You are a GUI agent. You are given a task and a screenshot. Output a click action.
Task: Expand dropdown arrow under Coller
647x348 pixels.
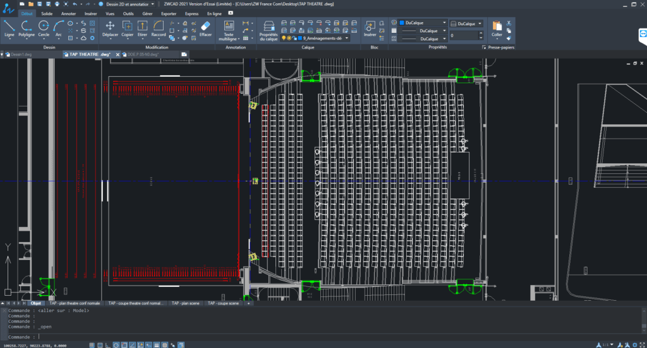click(x=497, y=40)
